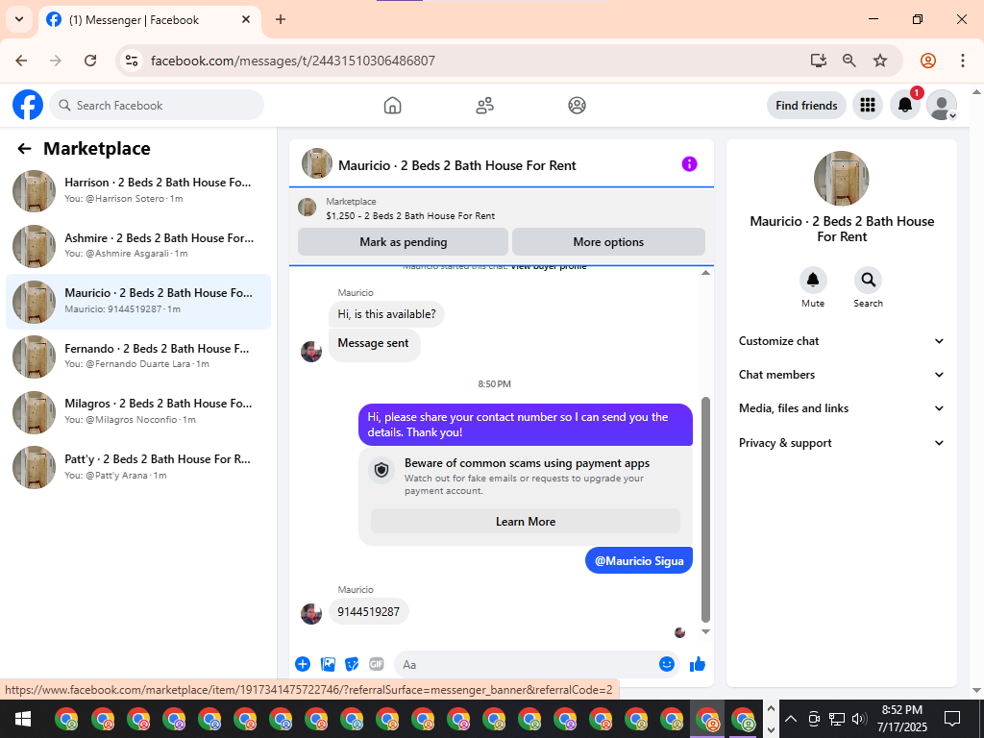984x738 pixels.
Task: Open the Facebook logo home link
Action: click(28, 105)
